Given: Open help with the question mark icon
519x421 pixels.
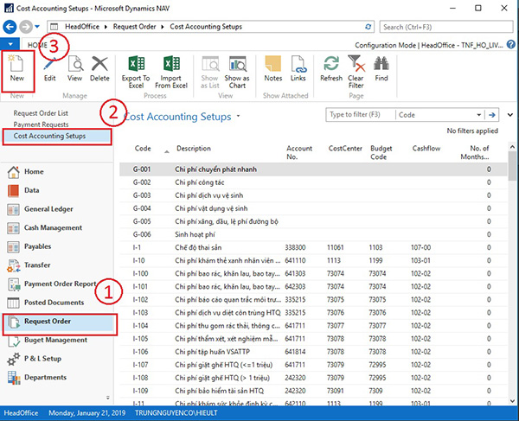Looking at the screenshot, I should click(x=511, y=45).
